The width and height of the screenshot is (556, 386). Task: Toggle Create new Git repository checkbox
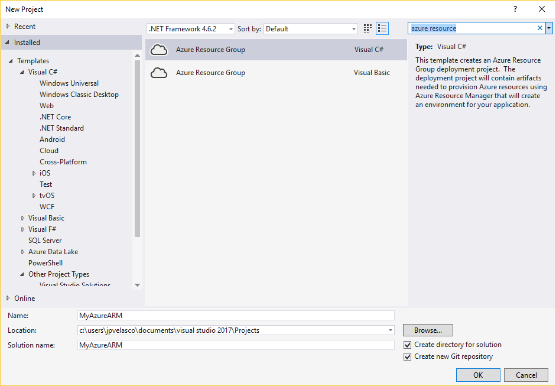coord(408,356)
